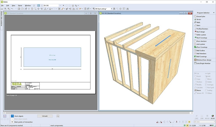Click the Window/Door design item
Screen dimensions: 216x127
pos(204,60)
